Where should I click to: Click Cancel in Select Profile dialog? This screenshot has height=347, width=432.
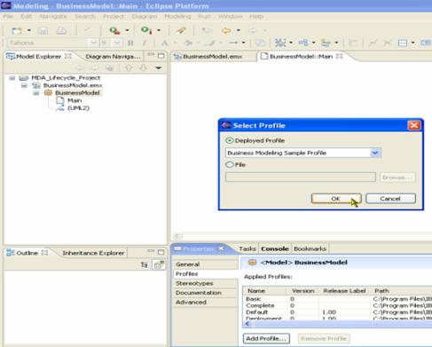pyautogui.click(x=390, y=199)
